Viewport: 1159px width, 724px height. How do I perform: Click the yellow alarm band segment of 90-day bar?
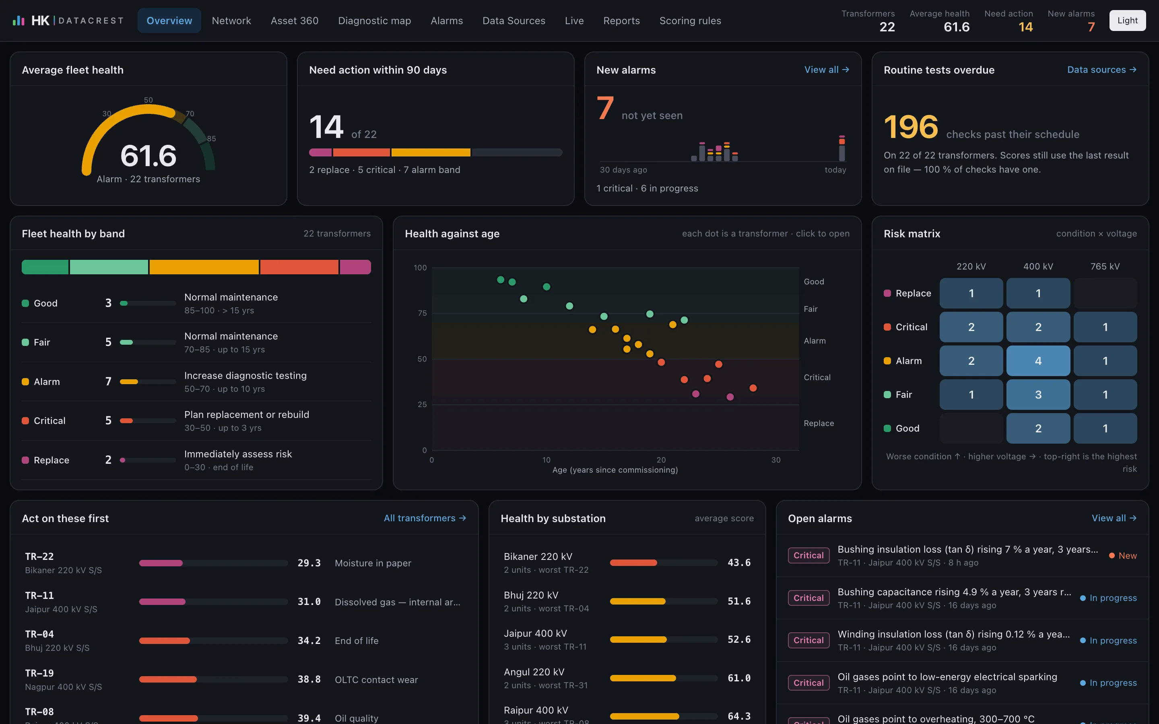pos(431,153)
